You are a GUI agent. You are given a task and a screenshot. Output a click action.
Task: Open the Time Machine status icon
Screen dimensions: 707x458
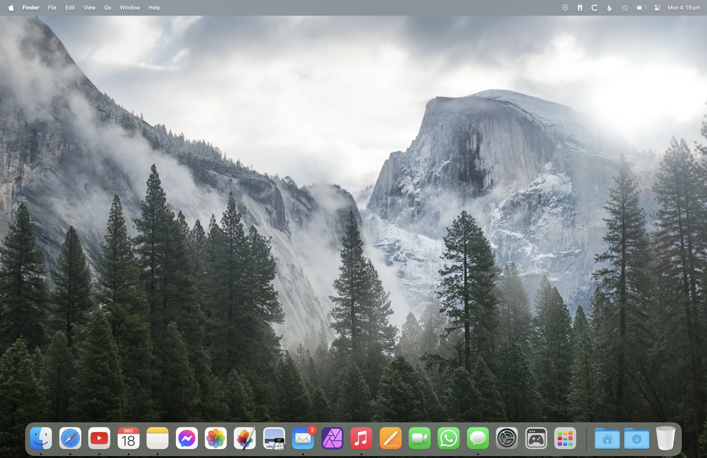(625, 8)
